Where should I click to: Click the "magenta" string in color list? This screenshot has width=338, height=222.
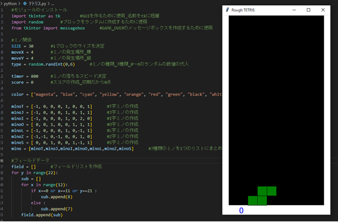[x=44, y=94]
